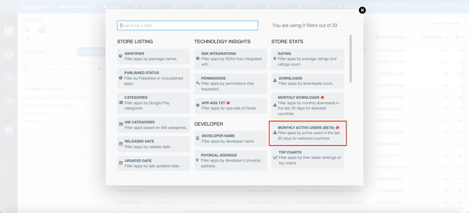Open the Permissions filter
The width and height of the screenshot is (469, 213).
(230, 84)
